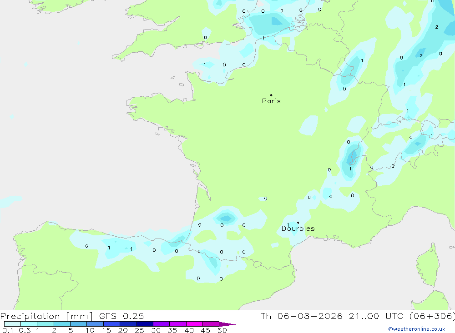The width and height of the screenshot is (455, 333).
Task: Click the legend arrow tip above 50
Action: point(227,324)
